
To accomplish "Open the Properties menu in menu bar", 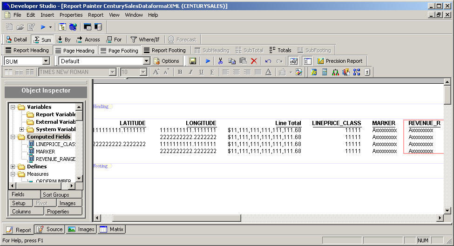I will tap(71, 15).
